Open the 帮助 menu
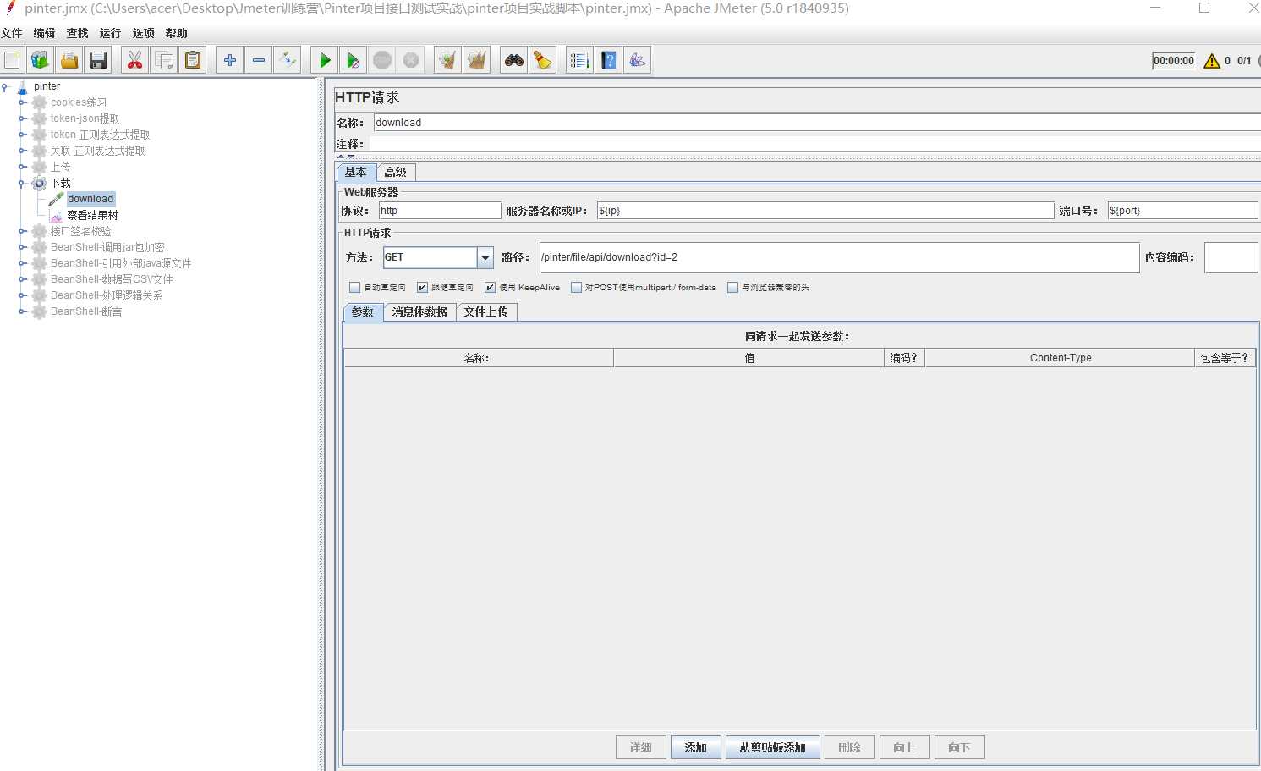The height and width of the screenshot is (771, 1261). pos(176,33)
